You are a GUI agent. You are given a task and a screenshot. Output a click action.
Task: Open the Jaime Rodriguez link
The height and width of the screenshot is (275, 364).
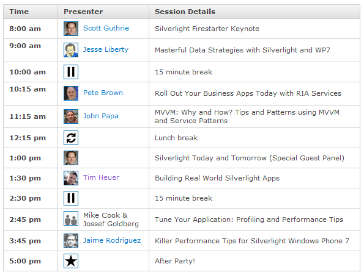112,240
